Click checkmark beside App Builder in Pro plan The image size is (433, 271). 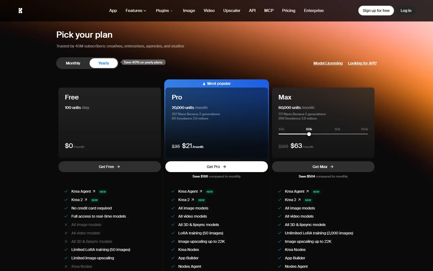point(173,258)
